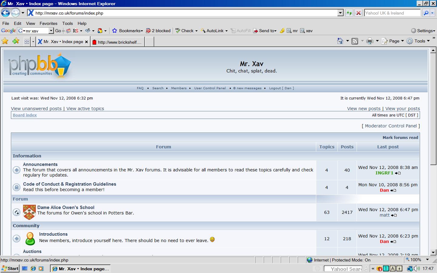This screenshot has height=273, width=437.
Task: Click the Print printer icon
Action: [370, 41]
